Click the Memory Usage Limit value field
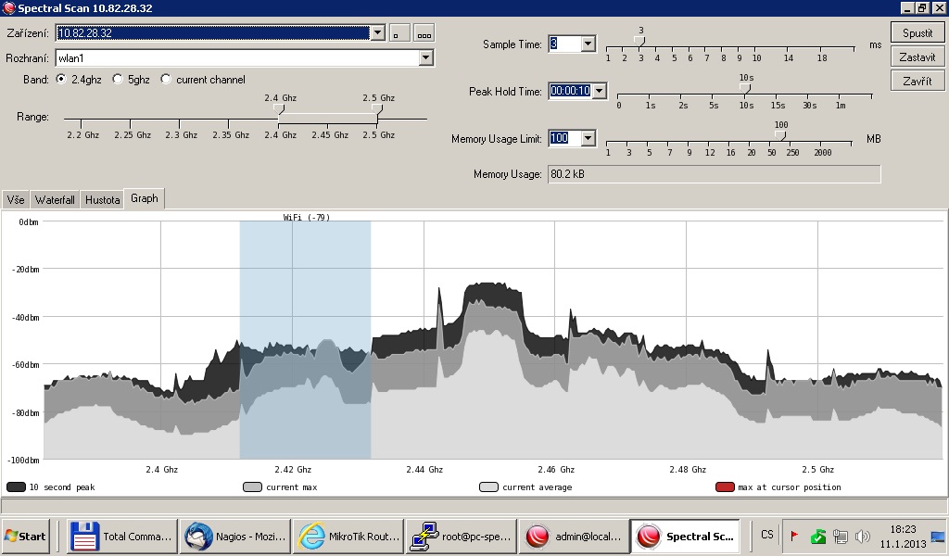 point(564,138)
